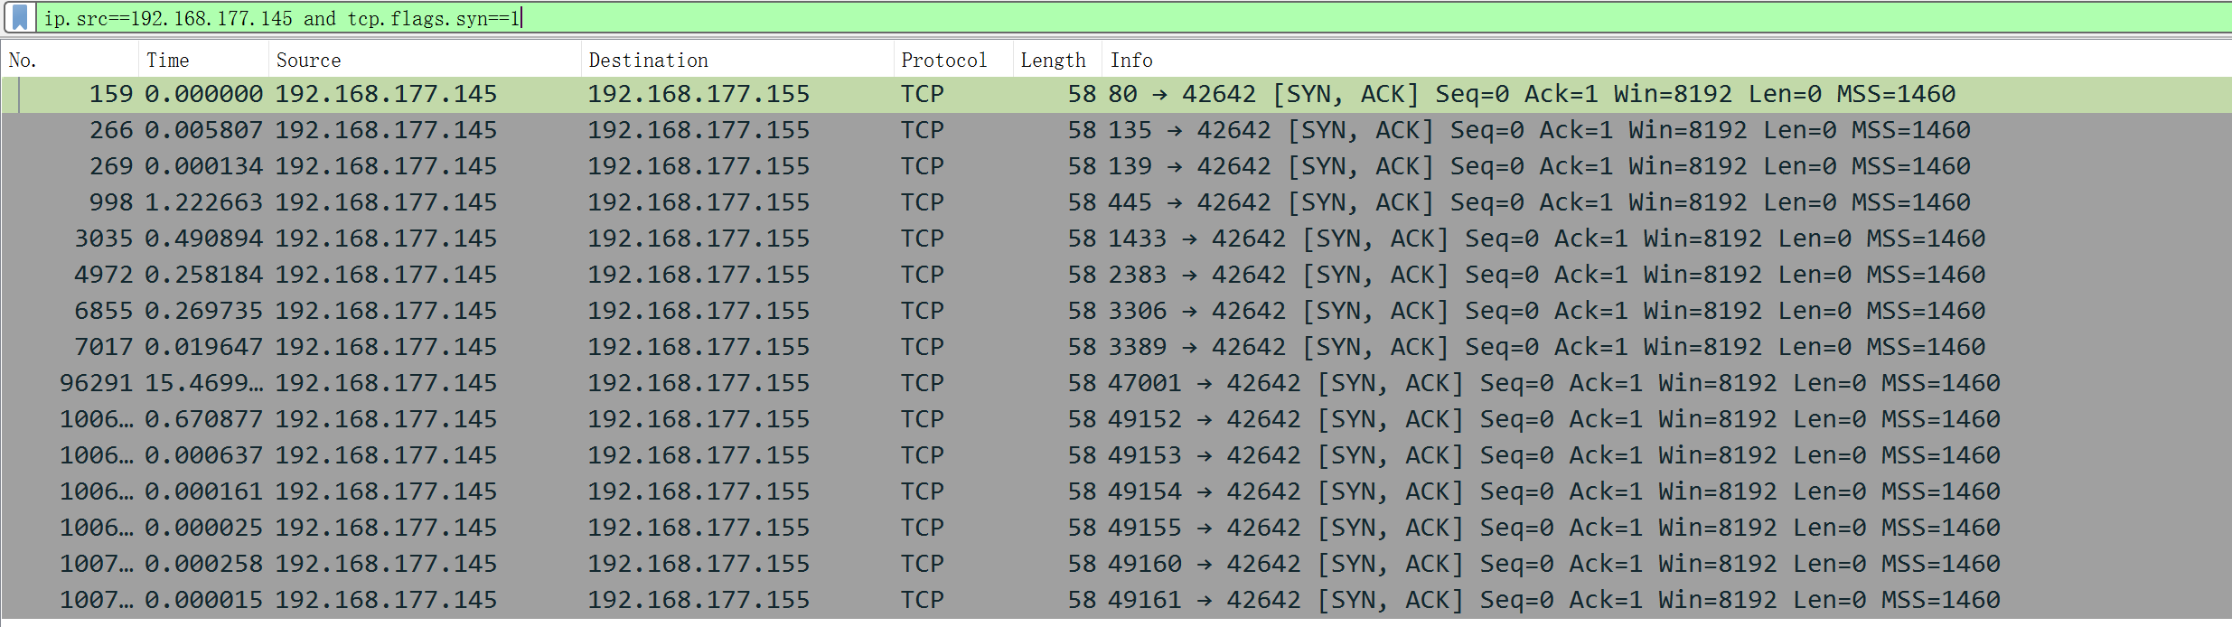
Task: Click time value 0.258184
Action: pyautogui.click(x=203, y=275)
